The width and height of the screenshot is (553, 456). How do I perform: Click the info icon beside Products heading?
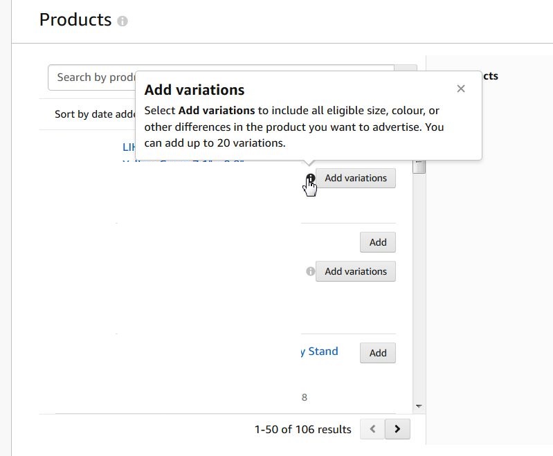point(123,21)
